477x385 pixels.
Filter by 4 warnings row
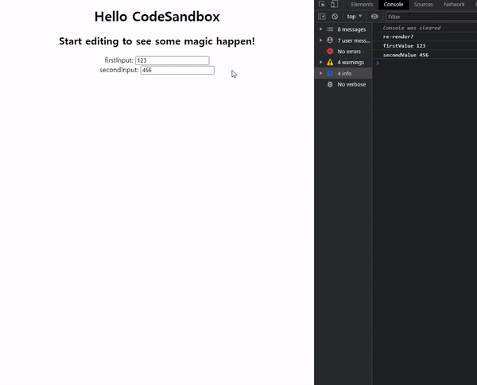pyautogui.click(x=343, y=62)
